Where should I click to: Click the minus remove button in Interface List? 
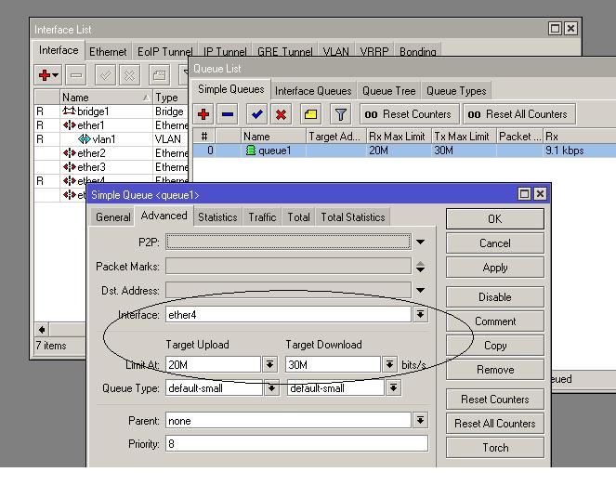pyautogui.click(x=76, y=74)
